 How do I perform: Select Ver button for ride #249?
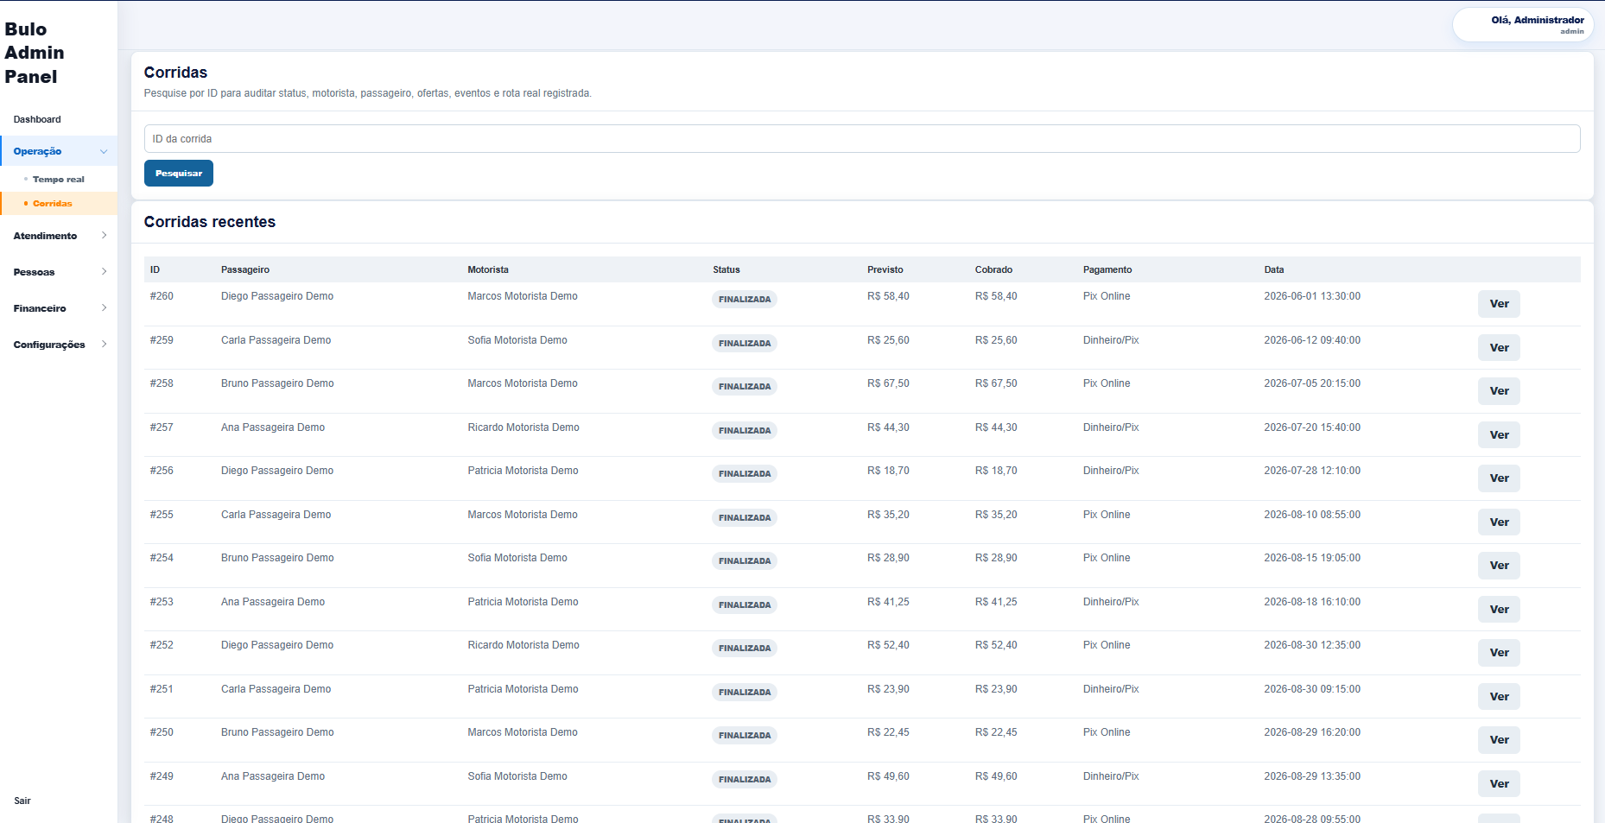tap(1499, 784)
